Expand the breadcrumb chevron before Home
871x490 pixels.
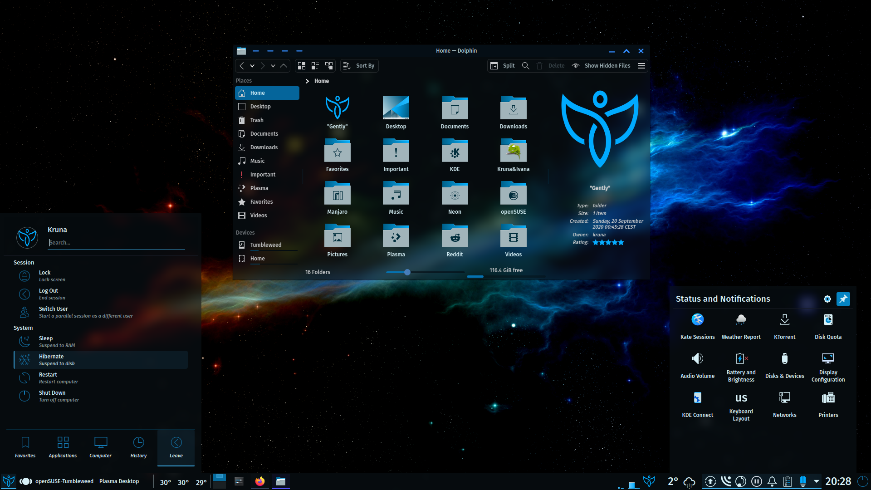point(307,81)
